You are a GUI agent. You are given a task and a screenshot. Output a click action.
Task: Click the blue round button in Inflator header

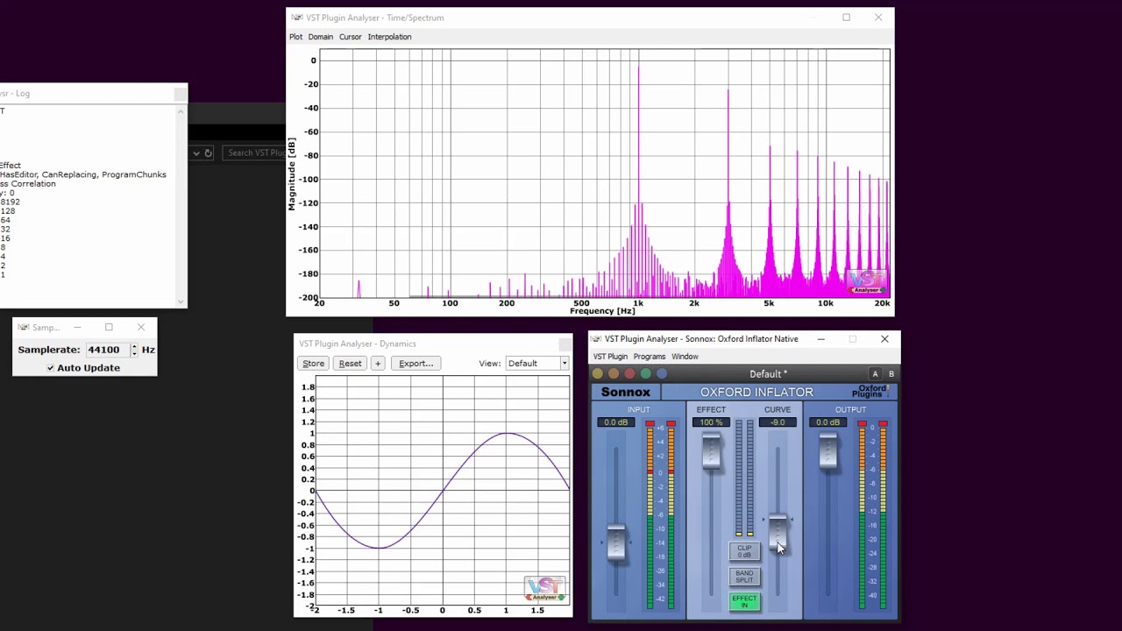[x=662, y=374]
